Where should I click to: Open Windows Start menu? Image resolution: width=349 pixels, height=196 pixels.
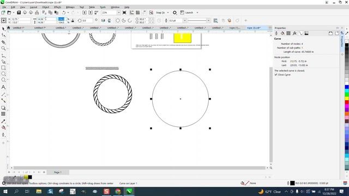click(5, 191)
